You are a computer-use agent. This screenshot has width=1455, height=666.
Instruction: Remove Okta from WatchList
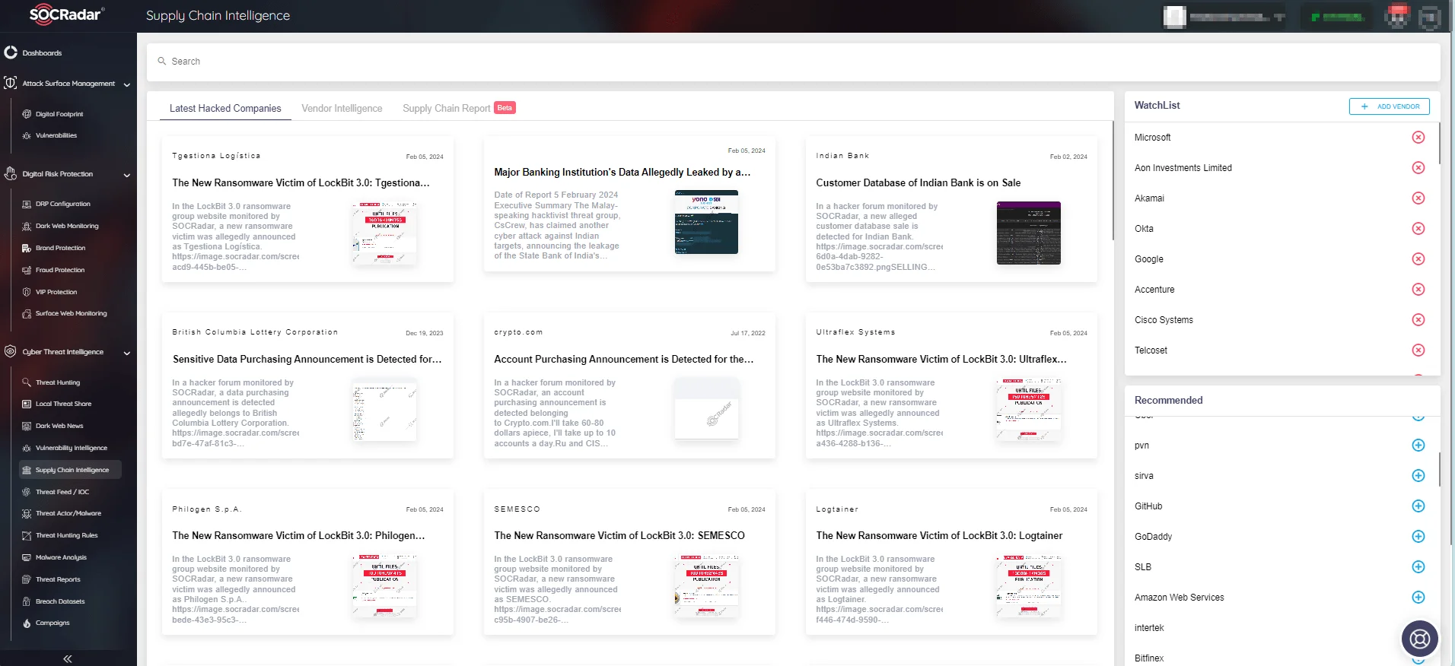point(1418,229)
